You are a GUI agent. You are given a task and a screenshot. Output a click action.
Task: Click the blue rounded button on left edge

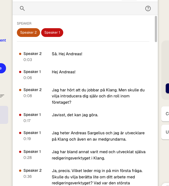pos(2,68)
